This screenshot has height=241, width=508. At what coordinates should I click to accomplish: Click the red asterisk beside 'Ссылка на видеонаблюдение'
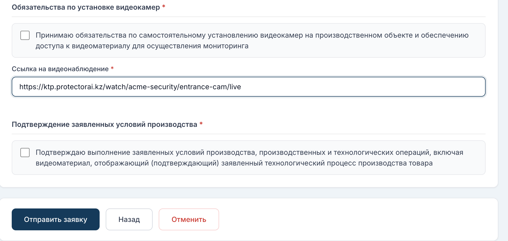point(112,68)
